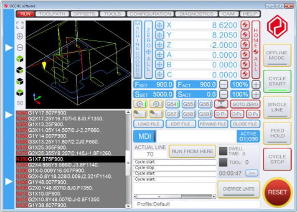Image resolution: width=297 pixels, height=212 pixels.
Task: Zero the Y axis using its crosshair icon
Action: point(160,35)
